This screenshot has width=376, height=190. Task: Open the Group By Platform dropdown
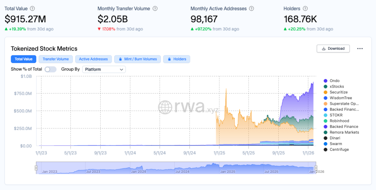pos(104,69)
